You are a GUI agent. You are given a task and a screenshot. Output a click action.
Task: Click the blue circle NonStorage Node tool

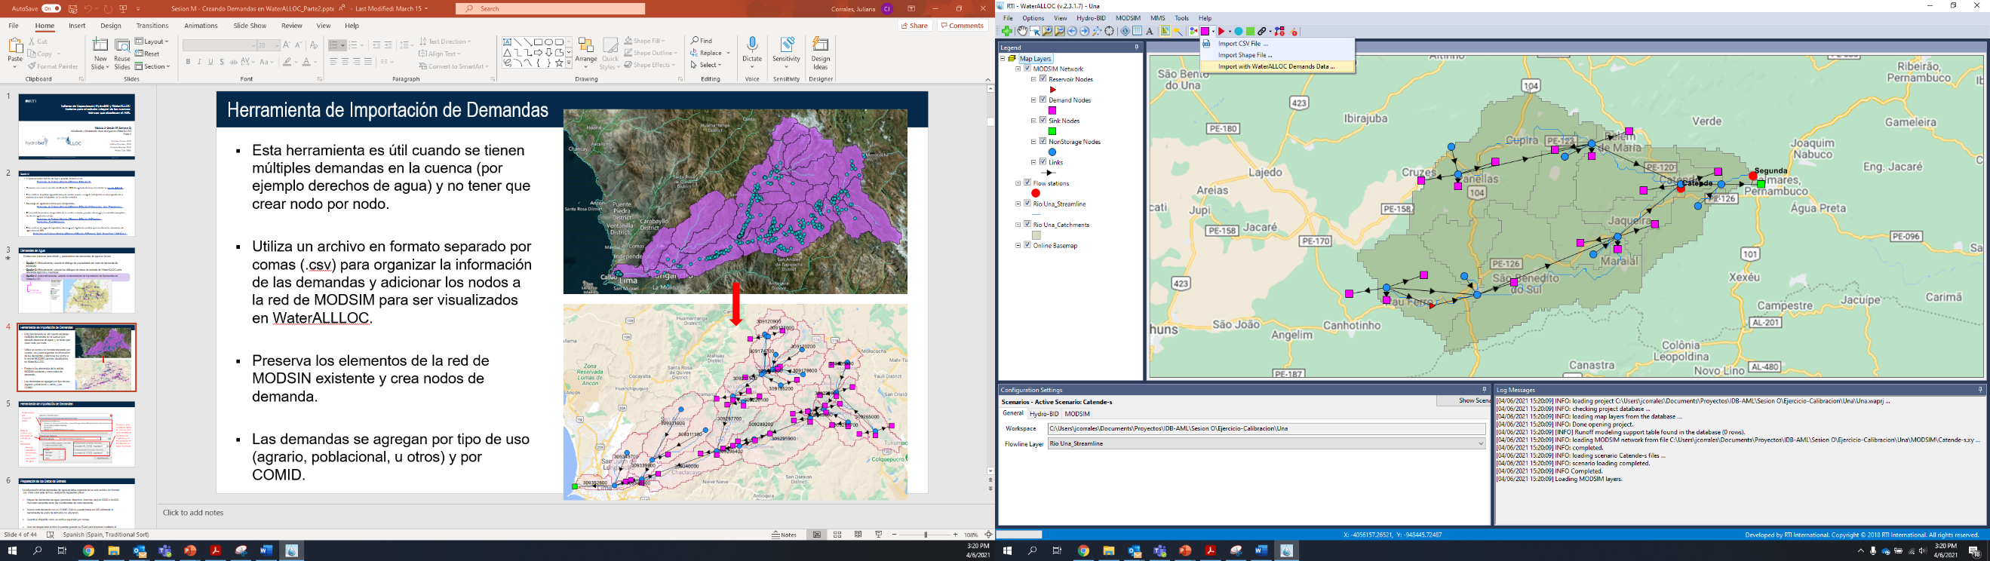click(1239, 31)
